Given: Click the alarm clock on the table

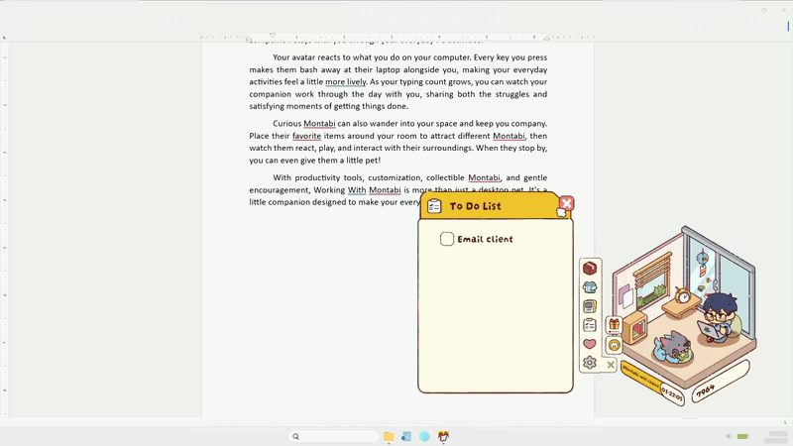Looking at the screenshot, I should (683, 295).
